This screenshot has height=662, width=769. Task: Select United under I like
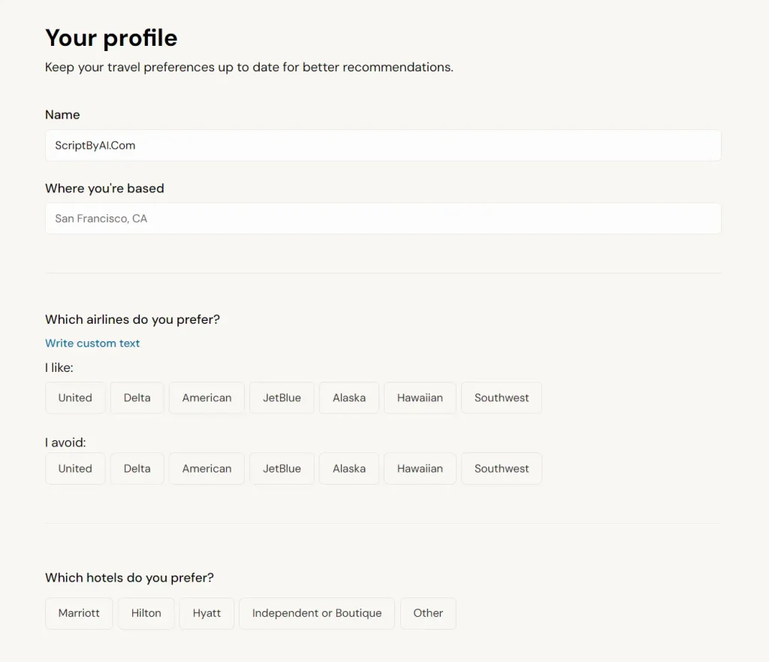point(75,398)
